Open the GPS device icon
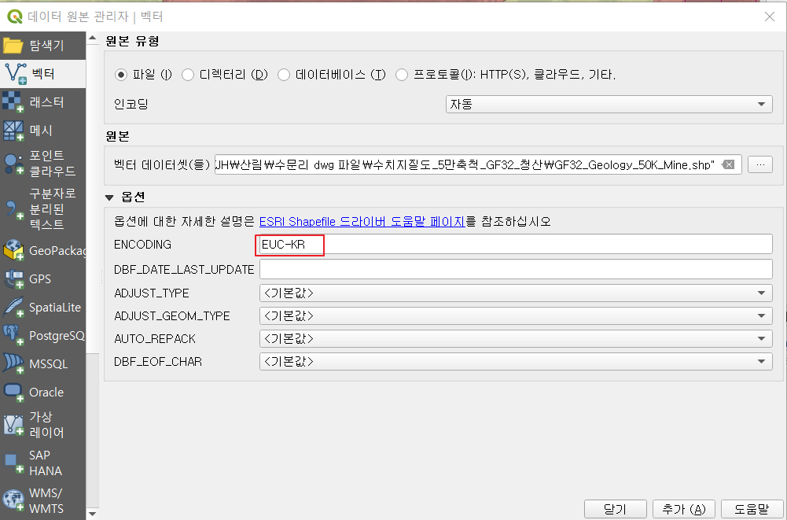The height and width of the screenshot is (520, 787). pos(13,278)
